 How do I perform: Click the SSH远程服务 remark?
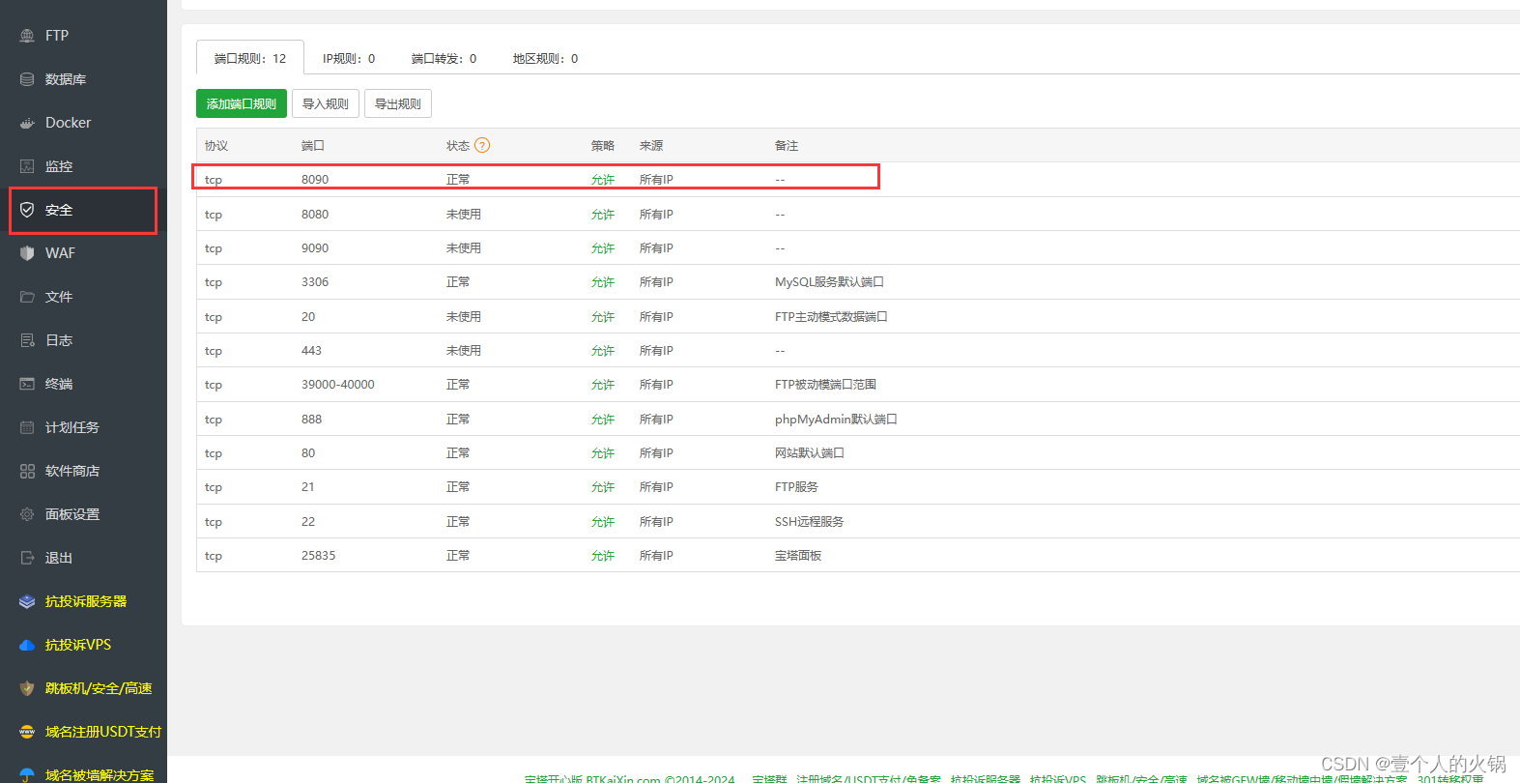tap(810, 522)
